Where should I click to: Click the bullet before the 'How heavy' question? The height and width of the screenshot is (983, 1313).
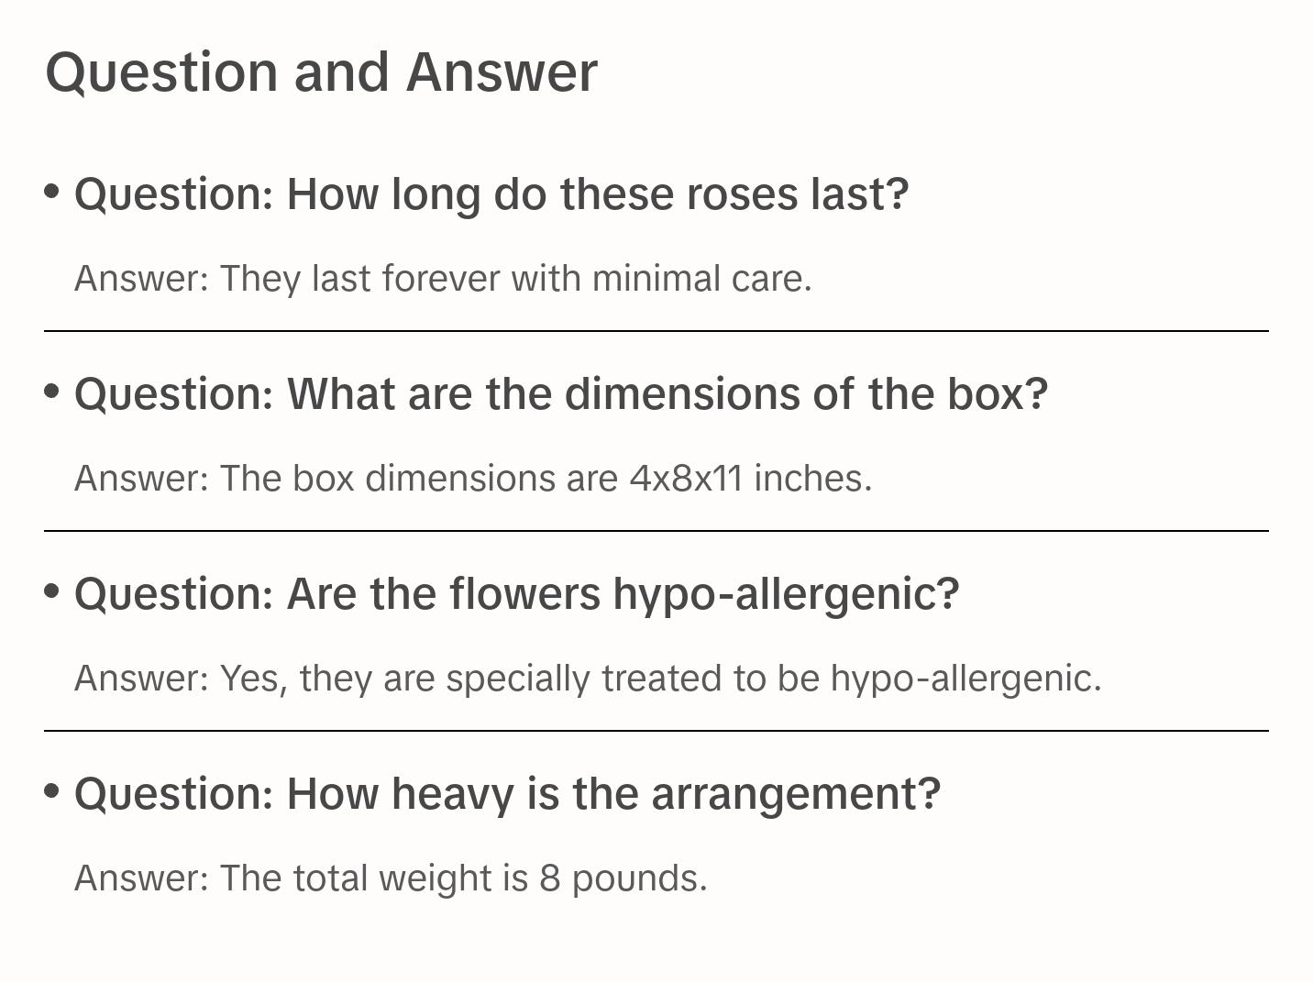52,790
